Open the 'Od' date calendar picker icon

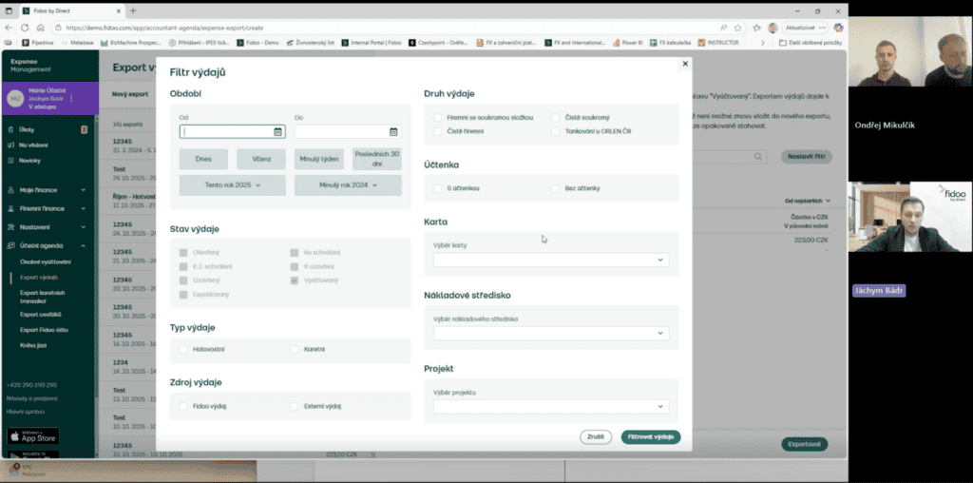pyautogui.click(x=277, y=132)
